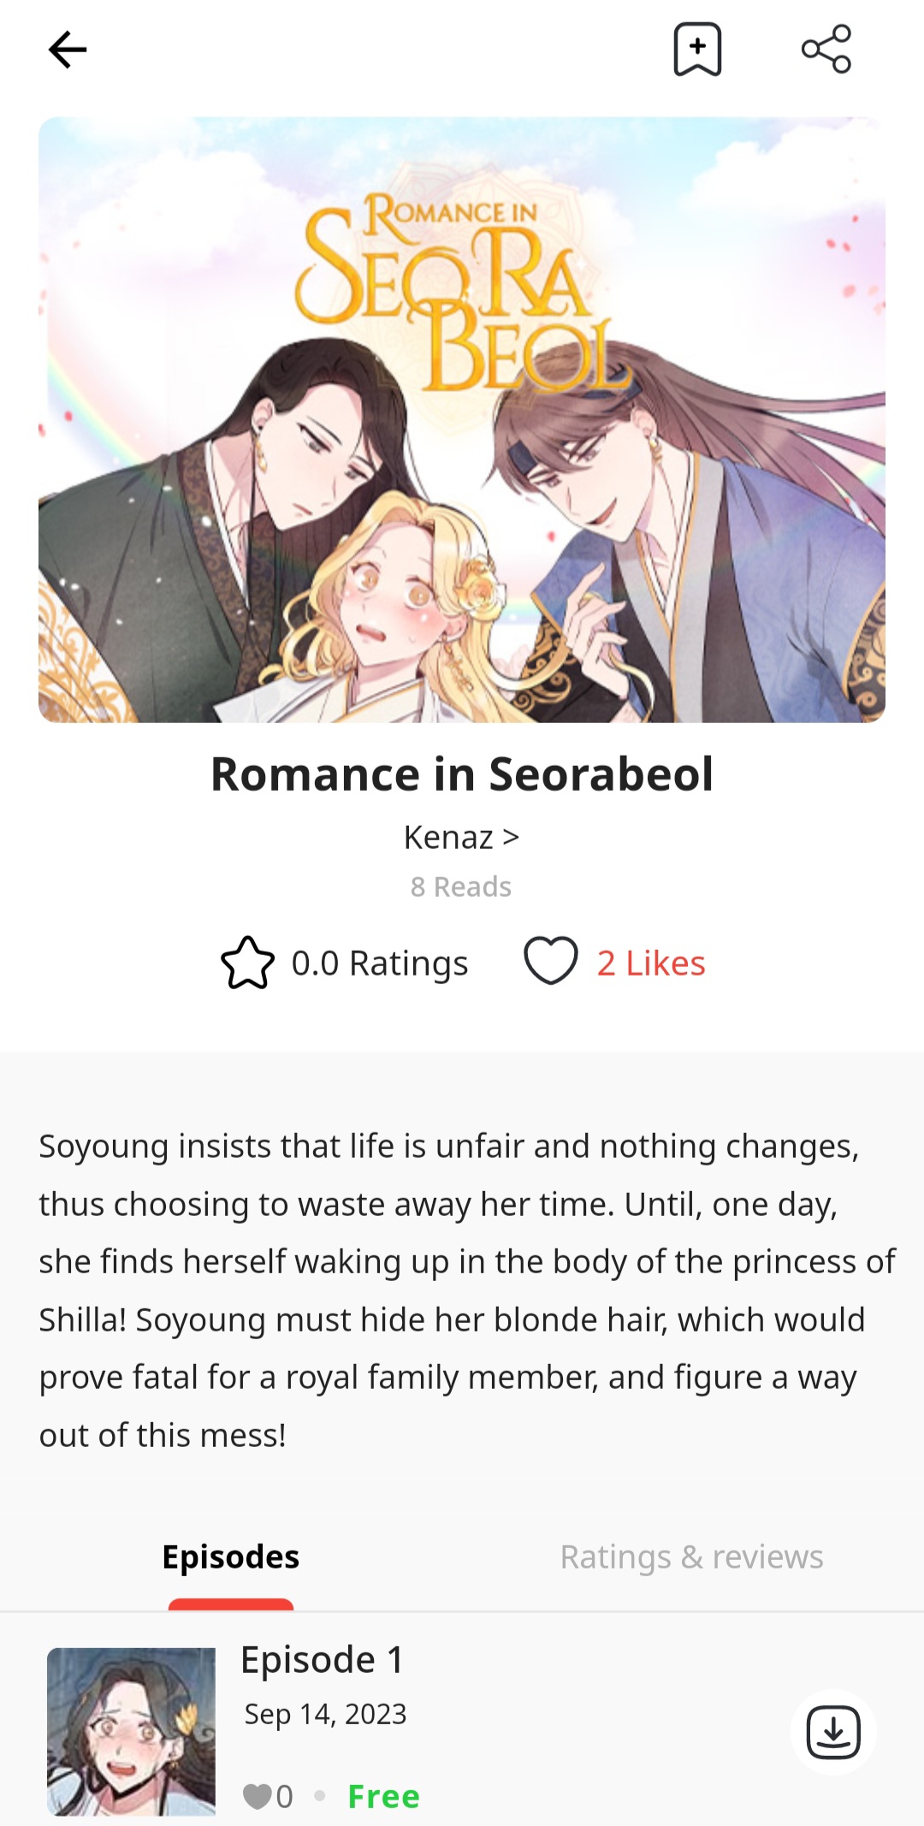Open the Episode 1 thumbnail
The image size is (924, 1826).
tap(131, 1732)
